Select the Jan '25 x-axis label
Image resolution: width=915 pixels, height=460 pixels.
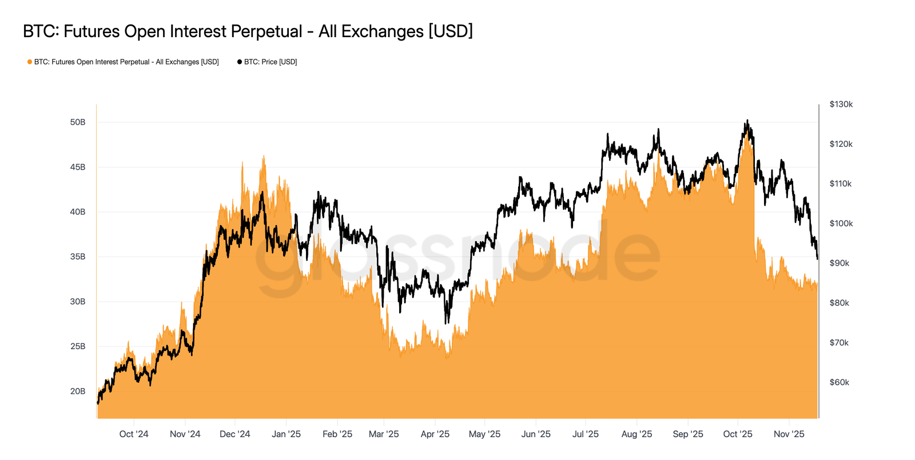[x=287, y=434]
